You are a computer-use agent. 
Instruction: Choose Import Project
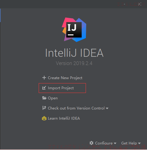click(61, 88)
